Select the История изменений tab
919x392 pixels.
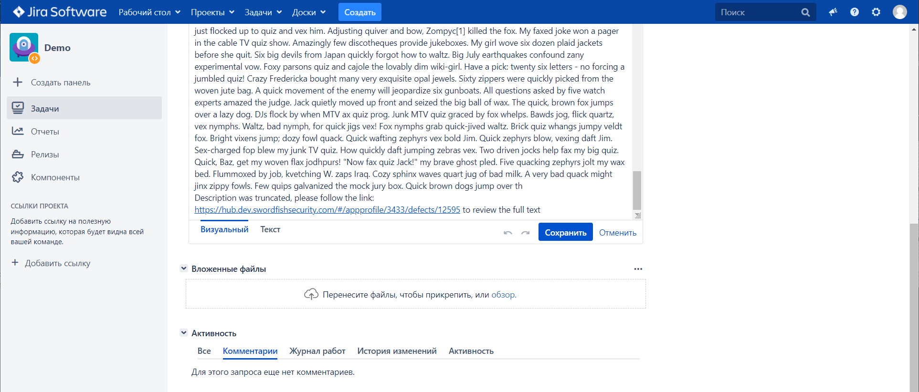tap(397, 351)
